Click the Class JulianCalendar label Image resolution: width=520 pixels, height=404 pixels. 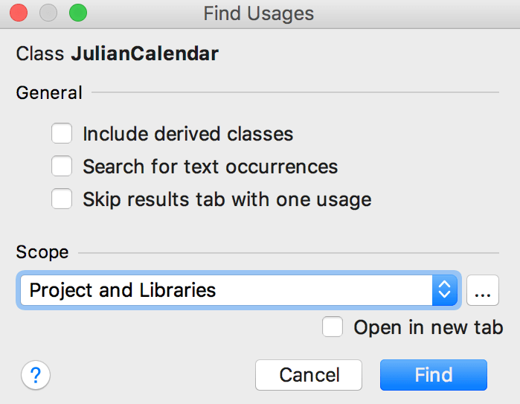tap(117, 54)
